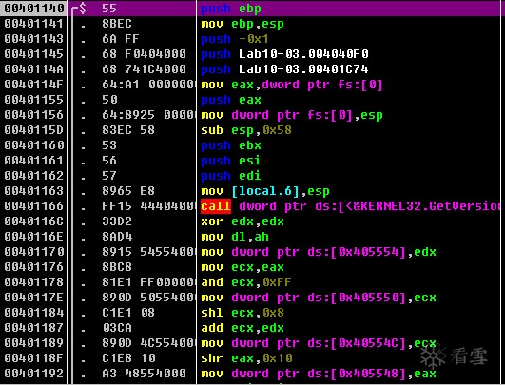Select the 'push edi' instruction
This screenshot has width=505, height=385.
[x=231, y=176]
